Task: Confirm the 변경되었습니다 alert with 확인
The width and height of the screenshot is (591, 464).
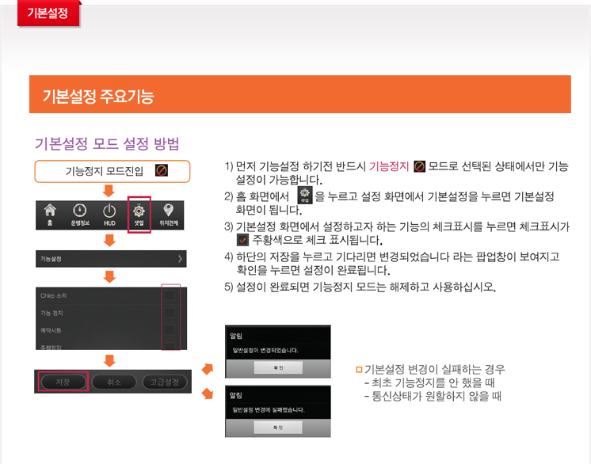Action: coord(278,367)
